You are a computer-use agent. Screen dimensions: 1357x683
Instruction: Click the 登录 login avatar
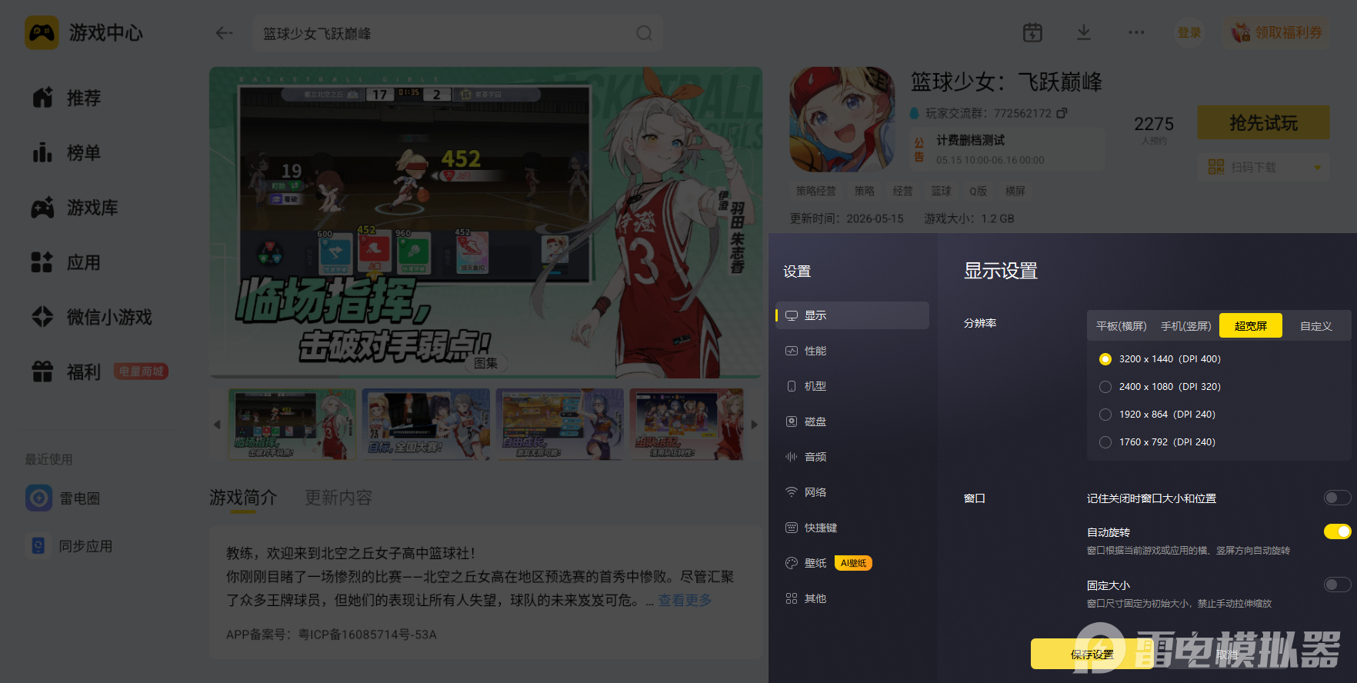pyautogui.click(x=1189, y=32)
